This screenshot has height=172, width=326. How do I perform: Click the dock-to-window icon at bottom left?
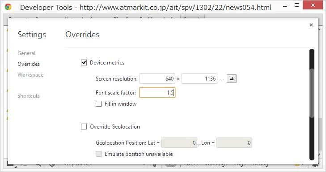click(x=12, y=164)
